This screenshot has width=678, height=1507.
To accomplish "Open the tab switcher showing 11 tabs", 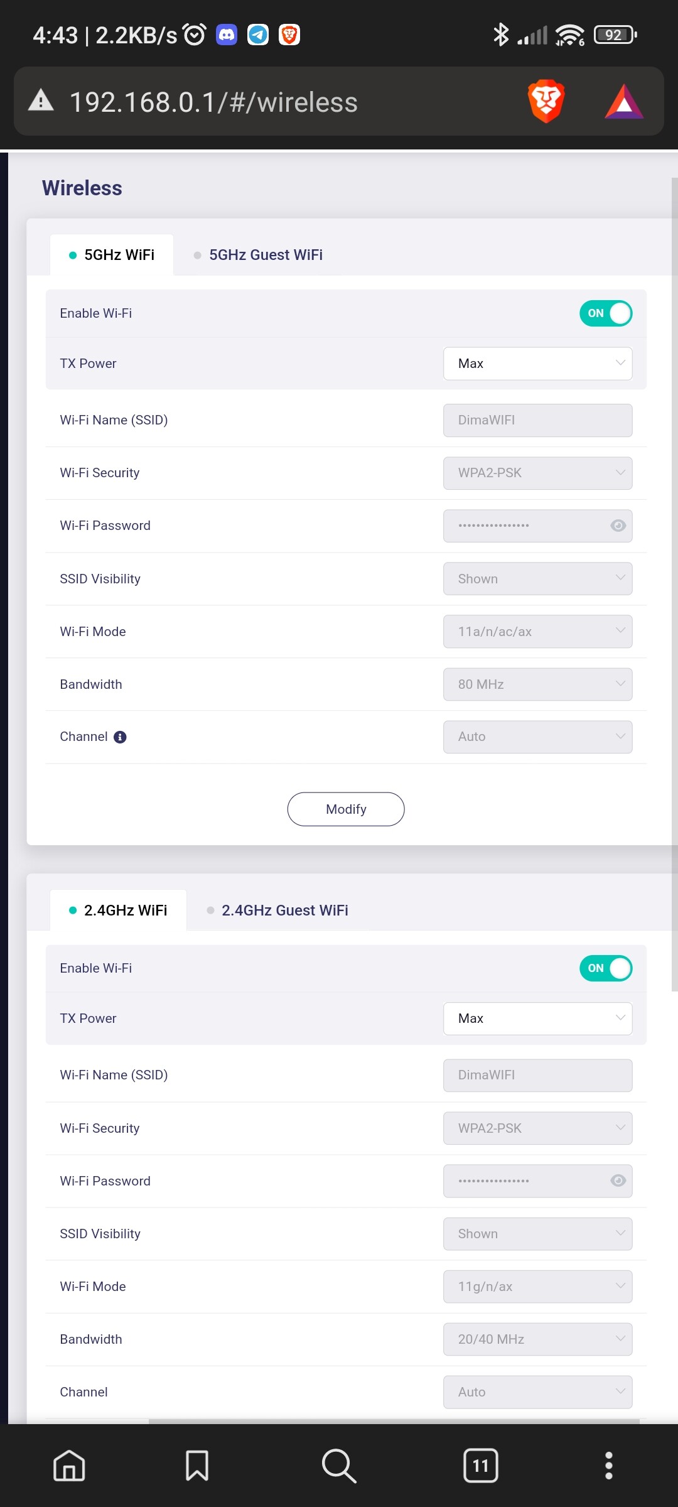I will coord(480,1466).
